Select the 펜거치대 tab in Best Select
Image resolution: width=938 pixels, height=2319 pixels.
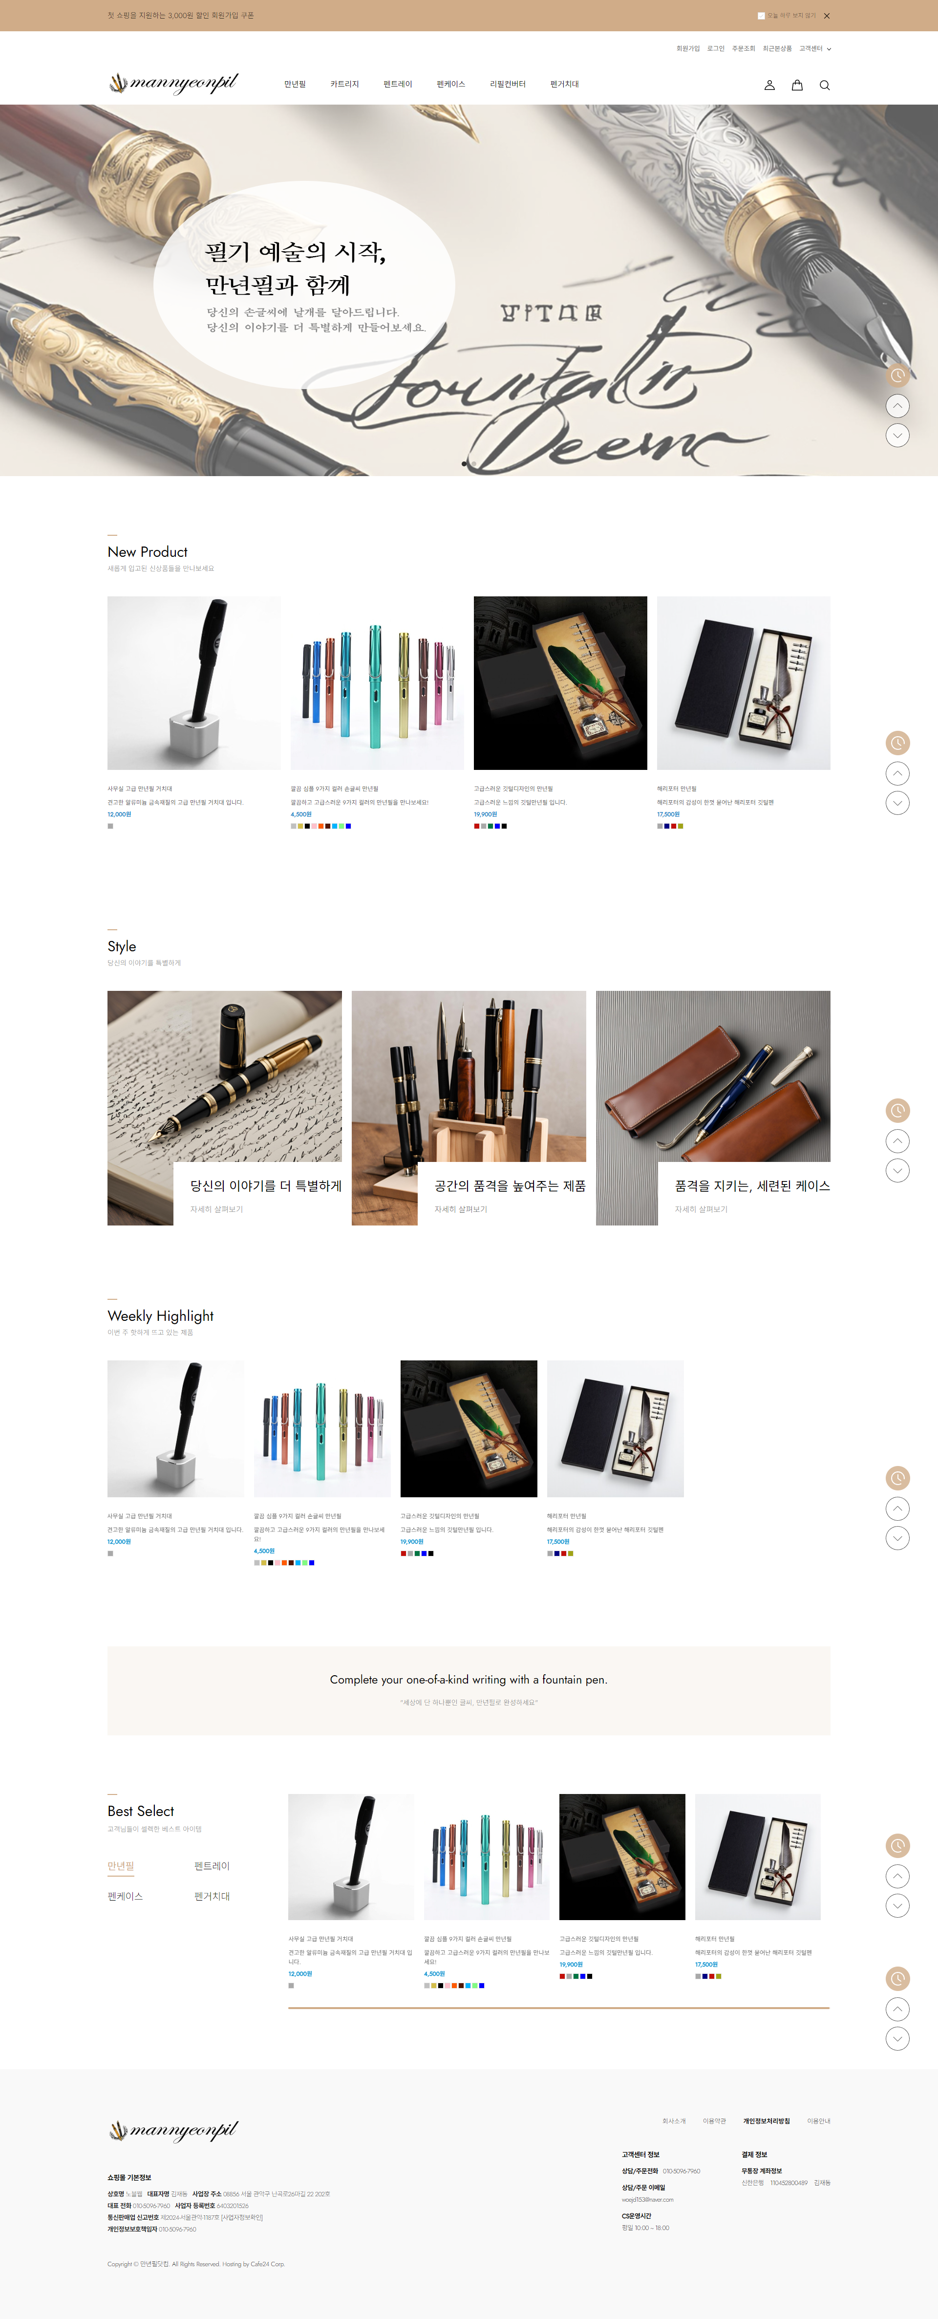tap(212, 1896)
